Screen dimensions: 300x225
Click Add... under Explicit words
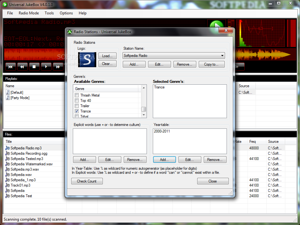pos(84,160)
